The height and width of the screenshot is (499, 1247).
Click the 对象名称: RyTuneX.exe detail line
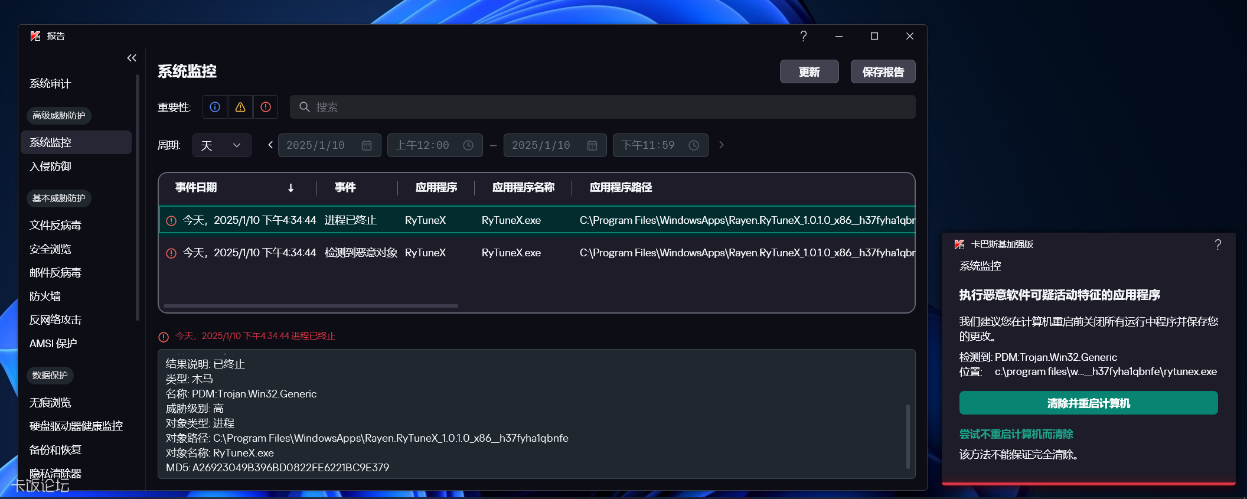(220, 452)
